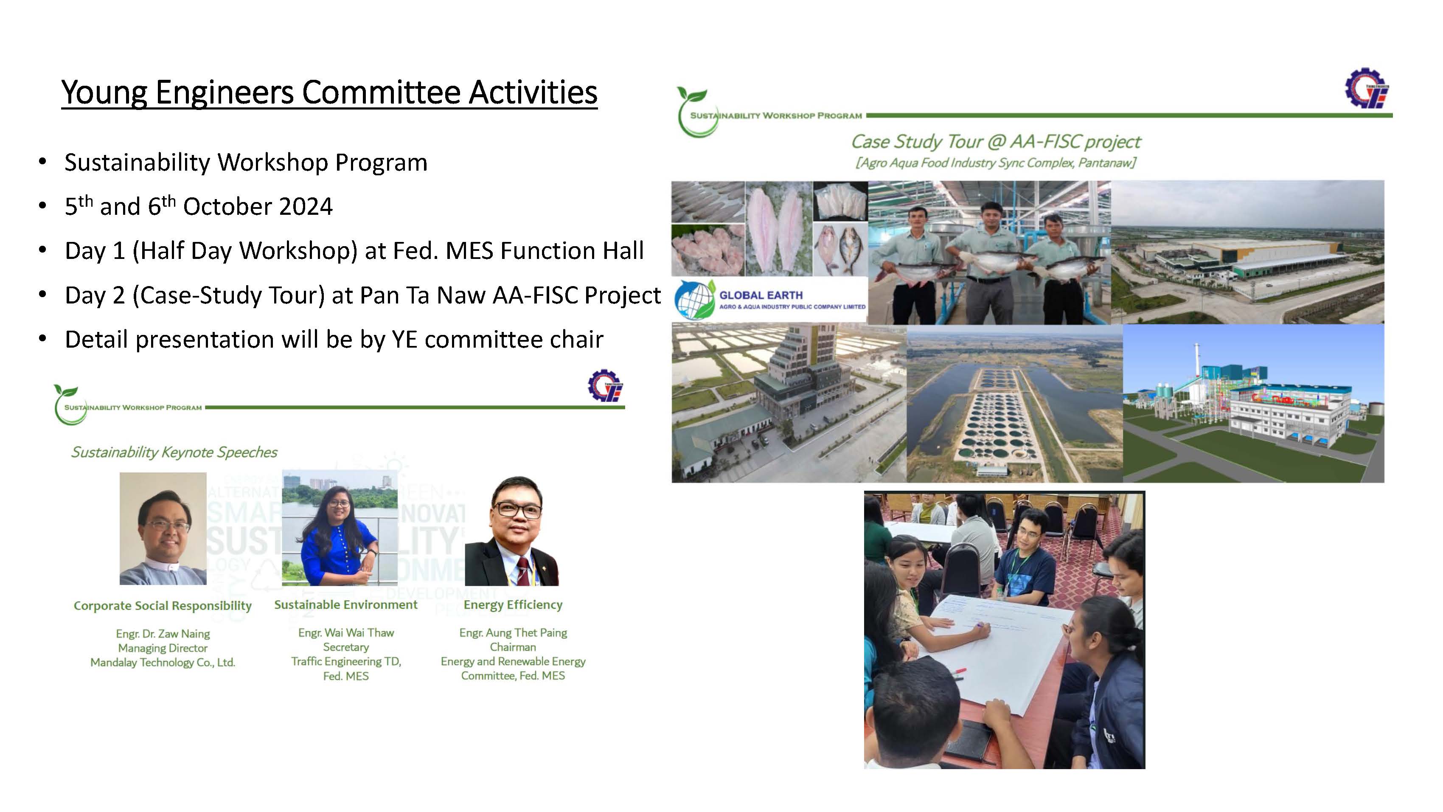Screen dimensions: 1443x812
Task: Click the green leaf Sustainability logo above the keynote speeches
Action: click(x=70, y=404)
